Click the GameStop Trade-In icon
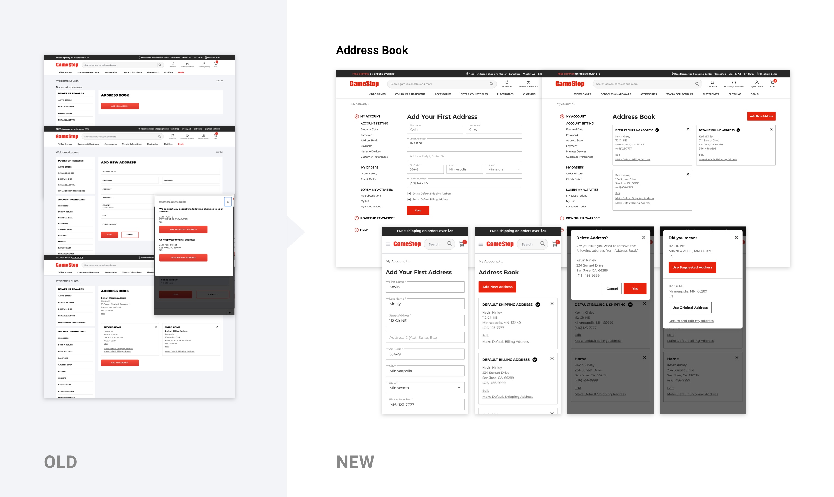 507,83
